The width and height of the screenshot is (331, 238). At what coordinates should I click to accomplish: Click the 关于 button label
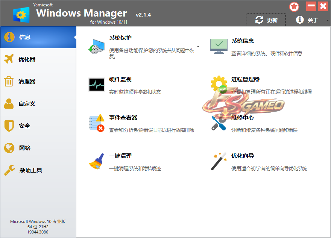click(313, 20)
